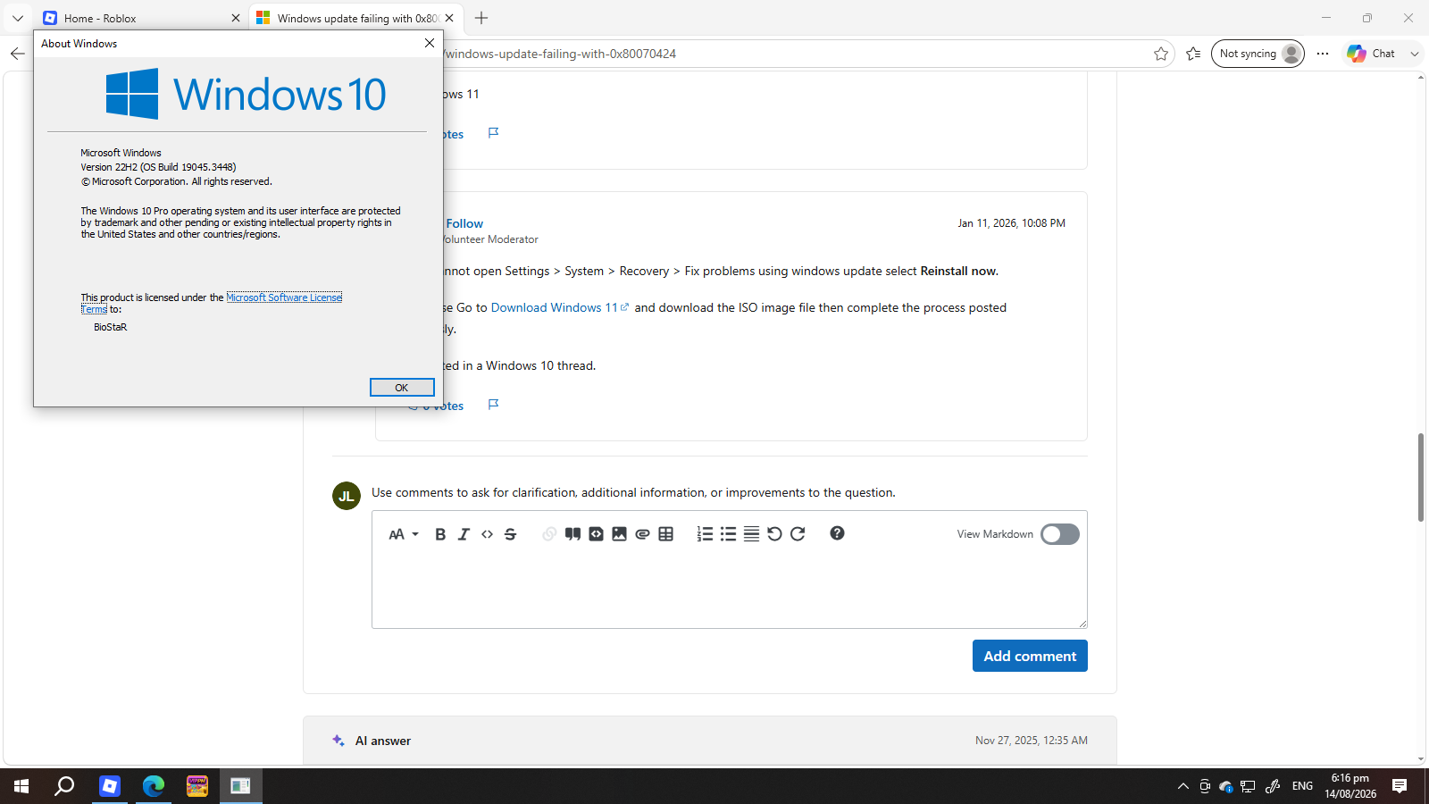Insert a code block in the comment
The height and width of the screenshot is (804, 1429).
596,534
